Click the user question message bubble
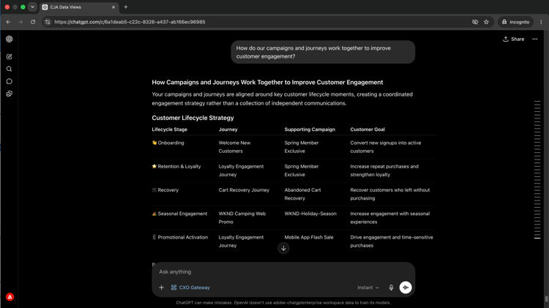 point(323,52)
